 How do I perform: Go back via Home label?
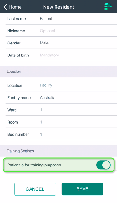click(x=15, y=7)
